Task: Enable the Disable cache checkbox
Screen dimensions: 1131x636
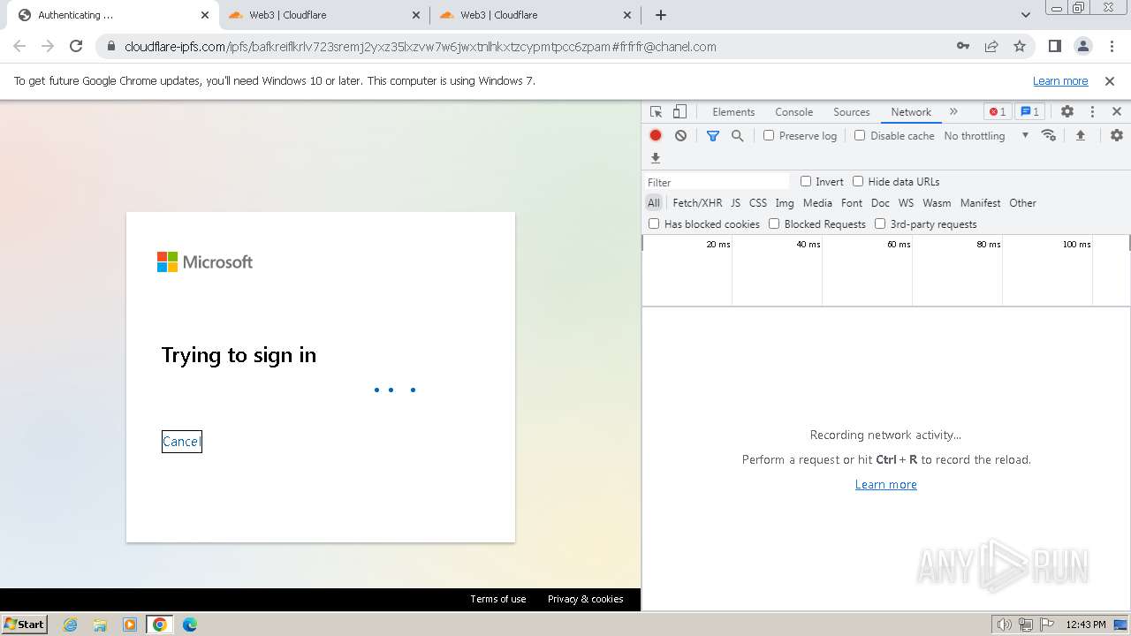Action: point(860,135)
